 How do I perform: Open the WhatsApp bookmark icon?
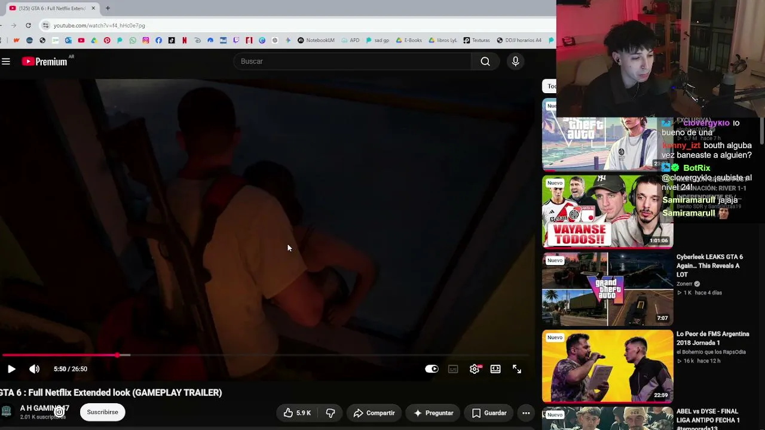[133, 41]
